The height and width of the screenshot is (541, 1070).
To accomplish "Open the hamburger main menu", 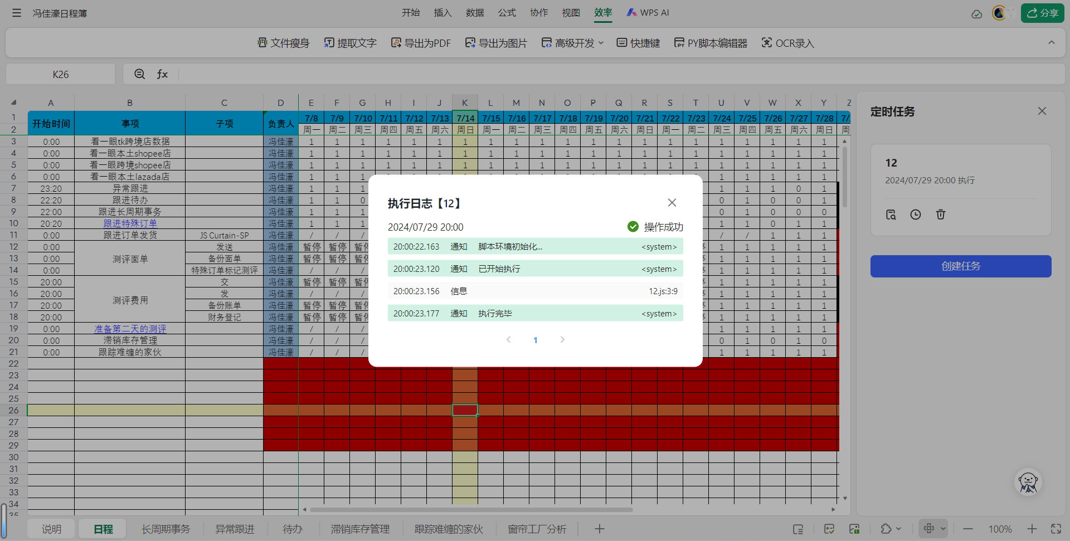I will 17,13.
